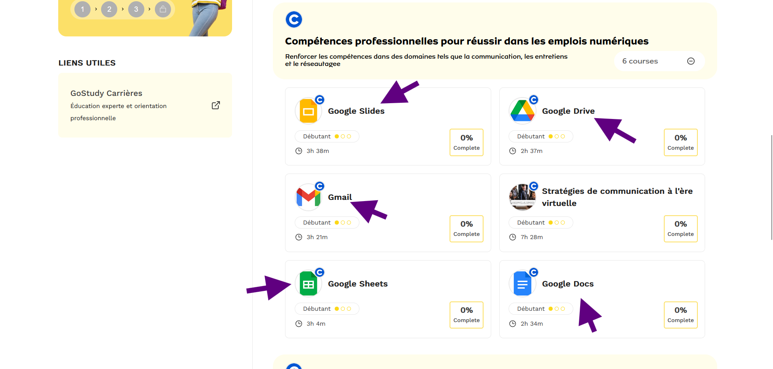Open the Google Docs course icon

[x=522, y=283]
